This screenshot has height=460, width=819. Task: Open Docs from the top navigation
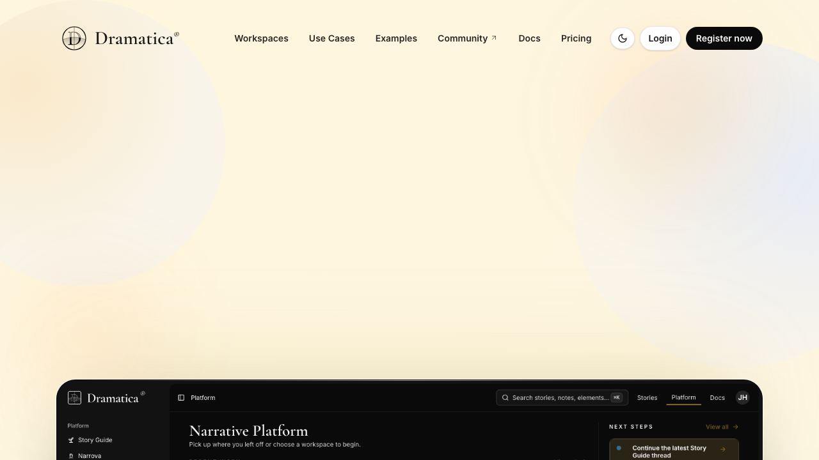(x=529, y=38)
